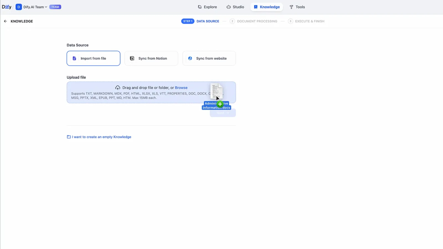Viewport: 443px width, 249px height.
Task: Click the TEAM plan badge
Action: click(x=55, y=7)
